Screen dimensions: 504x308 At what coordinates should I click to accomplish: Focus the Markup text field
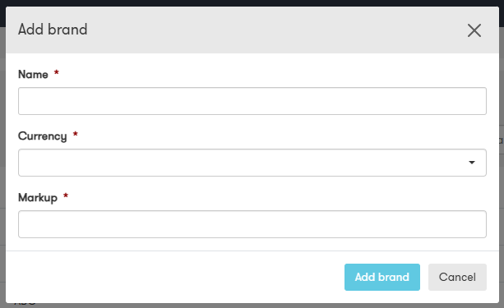(x=252, y=224)
